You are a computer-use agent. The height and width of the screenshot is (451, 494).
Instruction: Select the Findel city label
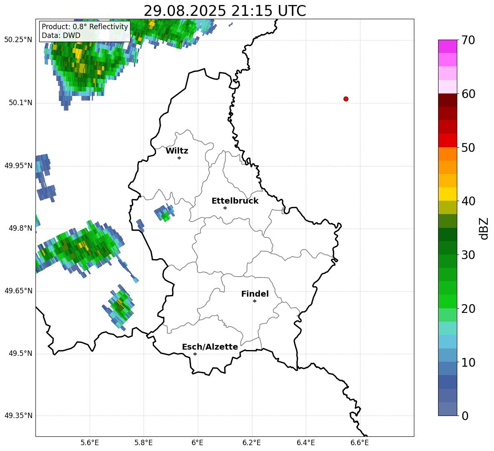[255, 294]
